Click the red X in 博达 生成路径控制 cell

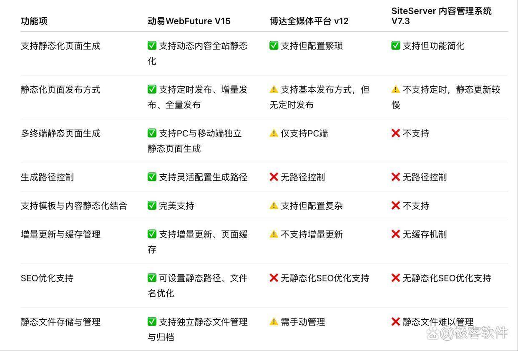click(x=274, y=177)
